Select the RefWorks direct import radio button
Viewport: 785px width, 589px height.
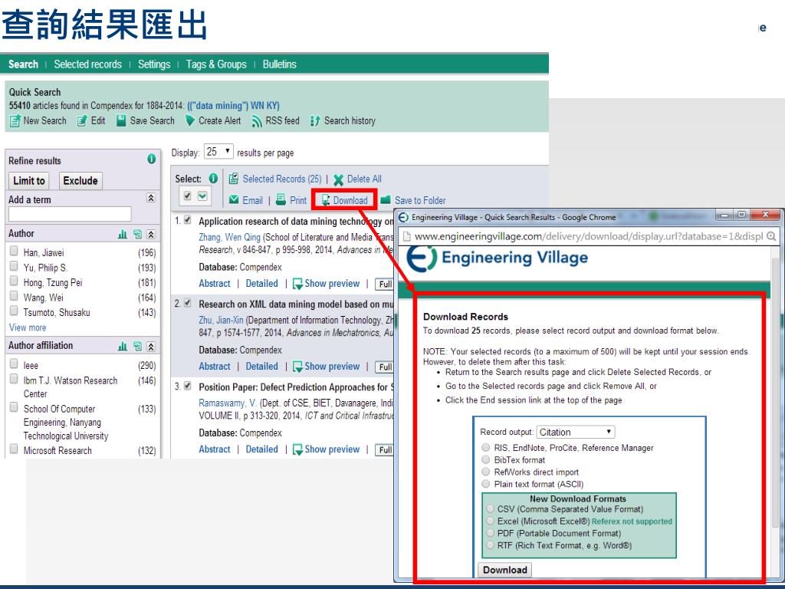click(485, 472)
